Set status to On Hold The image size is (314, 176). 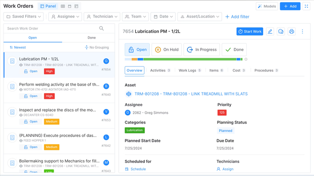[x=167, y=50]
